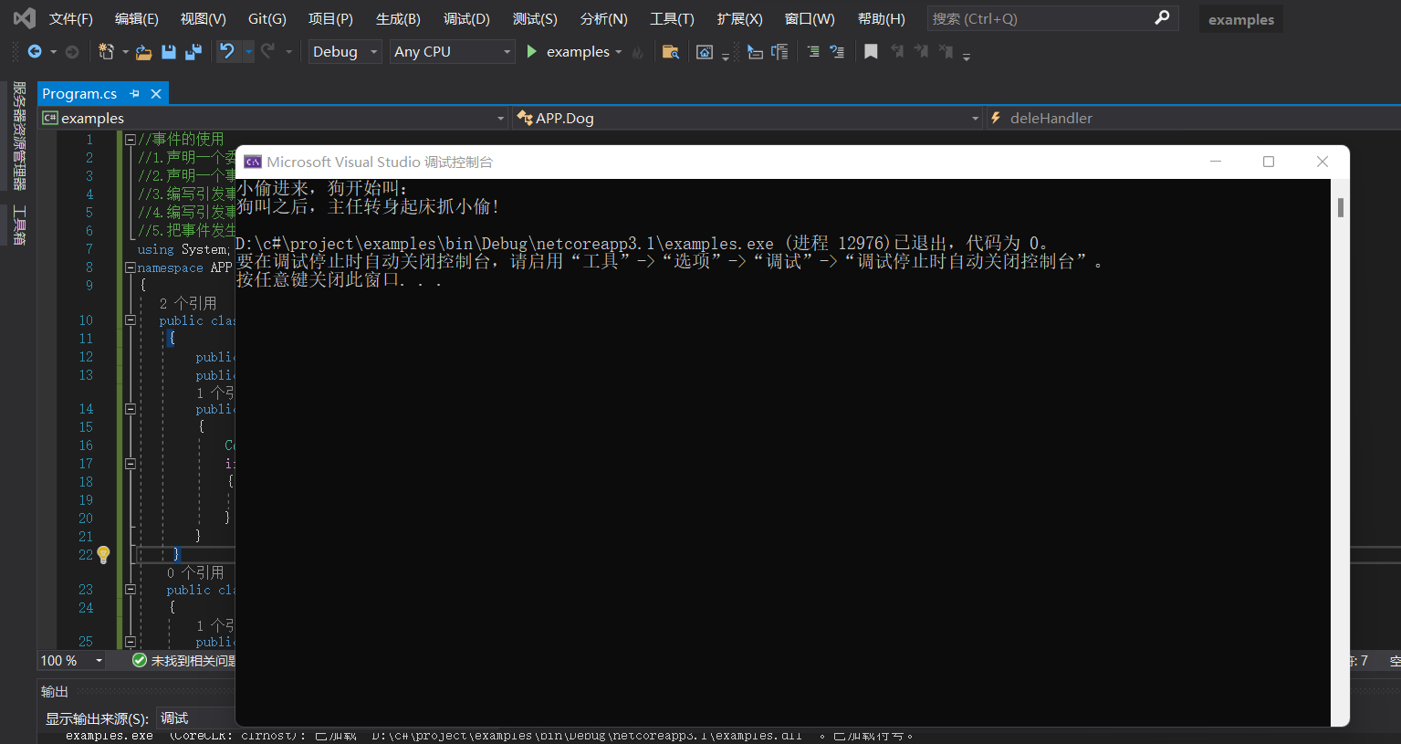
Task: Collapse the class block at line 23
Action: [x=131, y=590]
